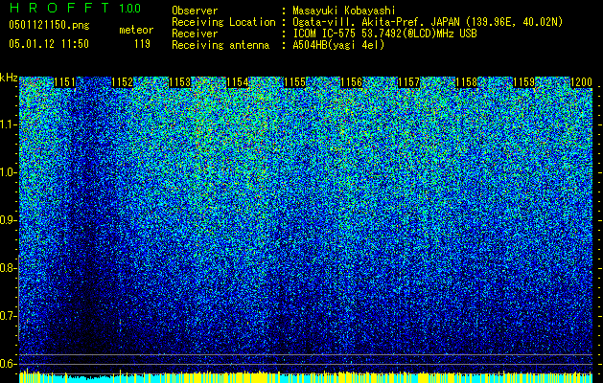
Task: Click the HROFFT 1.0.0 title text
Action: click(75, 8)
